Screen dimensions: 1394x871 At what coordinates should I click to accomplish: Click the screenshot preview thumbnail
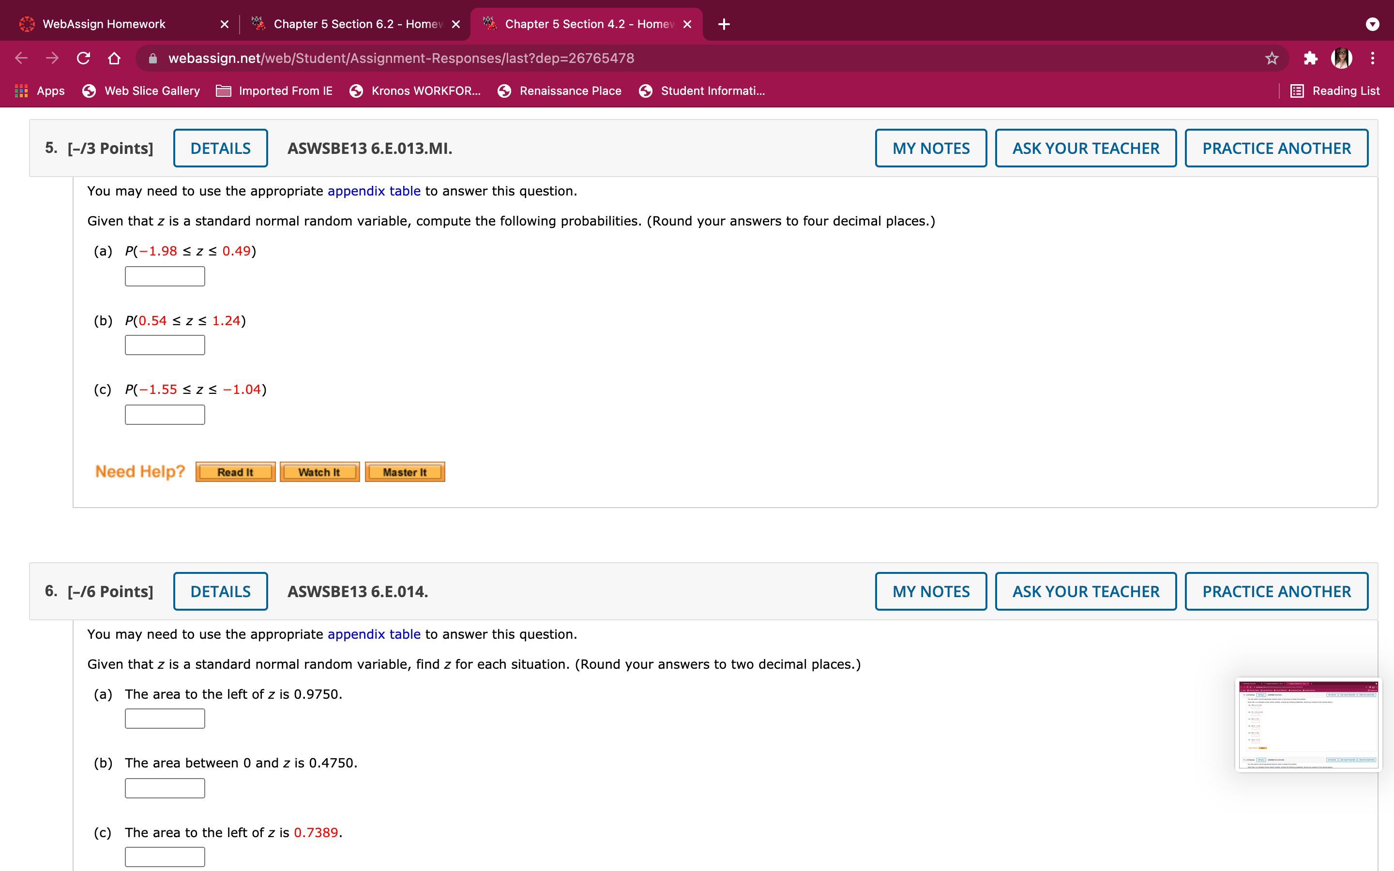coord(1307,725)
